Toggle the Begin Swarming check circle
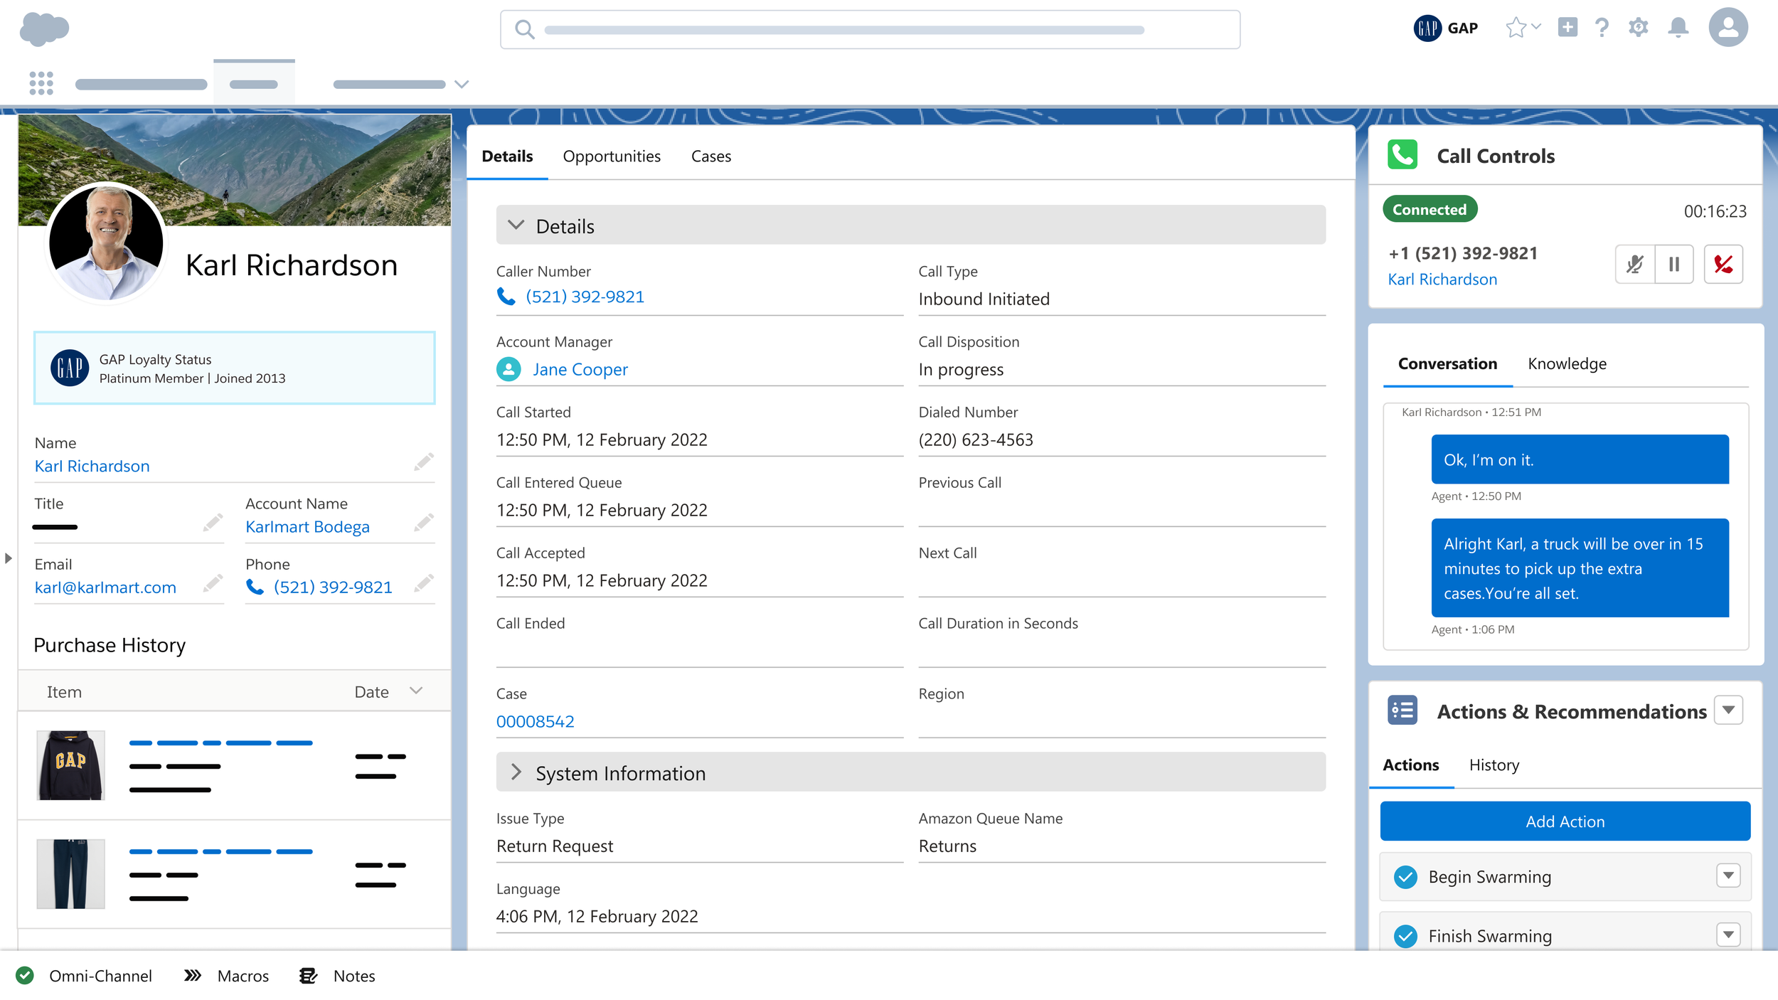Viewport: 1778px width, 1000px height. (x=1405, y=877)
